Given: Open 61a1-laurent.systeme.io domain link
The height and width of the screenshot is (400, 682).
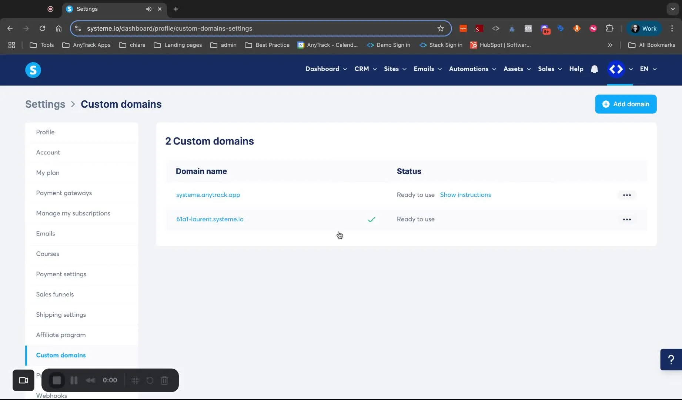Looking at the screenshot, I should tap(210, 219).
